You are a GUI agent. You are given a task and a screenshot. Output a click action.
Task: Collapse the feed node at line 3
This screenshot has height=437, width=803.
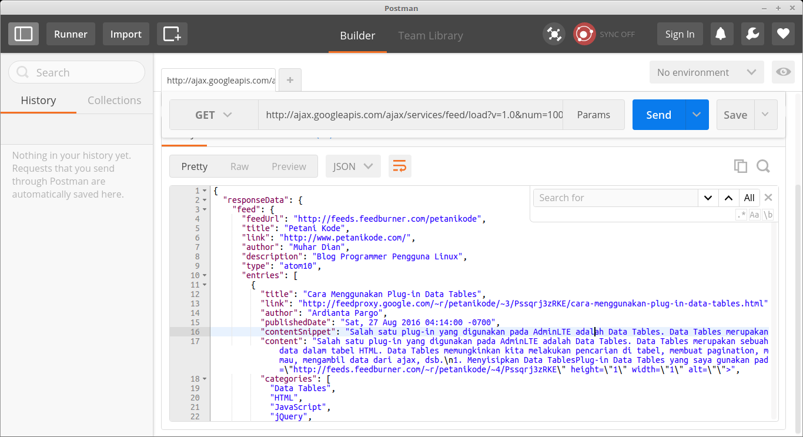(x=204, y=209)
